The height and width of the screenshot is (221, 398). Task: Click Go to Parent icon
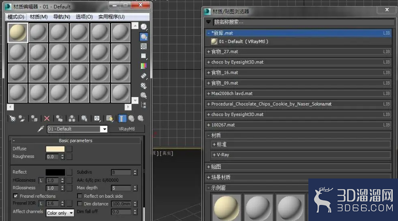[131, 119]
